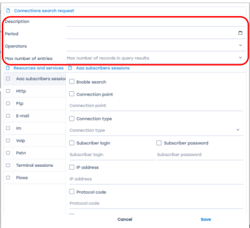Click the Resources and services document icon

pos(7,68)
